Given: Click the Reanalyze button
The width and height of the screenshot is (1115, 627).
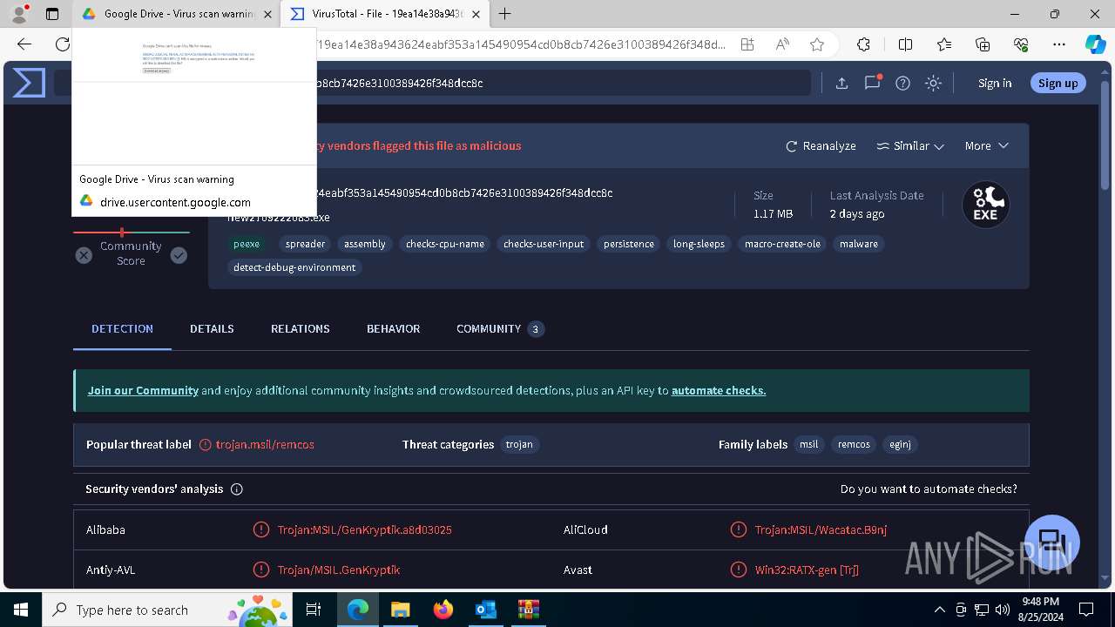Looking at the screenshot, I should 821,146.
